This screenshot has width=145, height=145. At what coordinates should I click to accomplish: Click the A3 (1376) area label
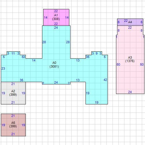(130, 59)
